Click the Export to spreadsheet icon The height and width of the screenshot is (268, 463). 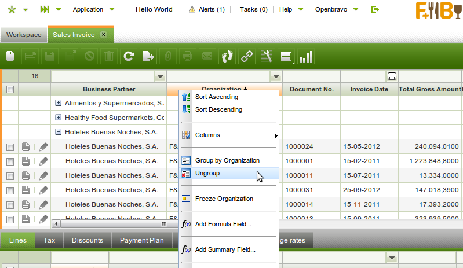tap(148, 56)
